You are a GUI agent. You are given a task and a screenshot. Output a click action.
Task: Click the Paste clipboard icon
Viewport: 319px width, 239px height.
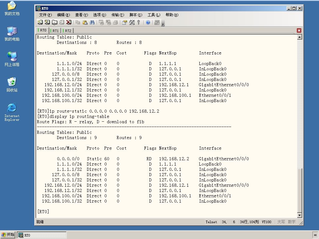tap(85, 22)
